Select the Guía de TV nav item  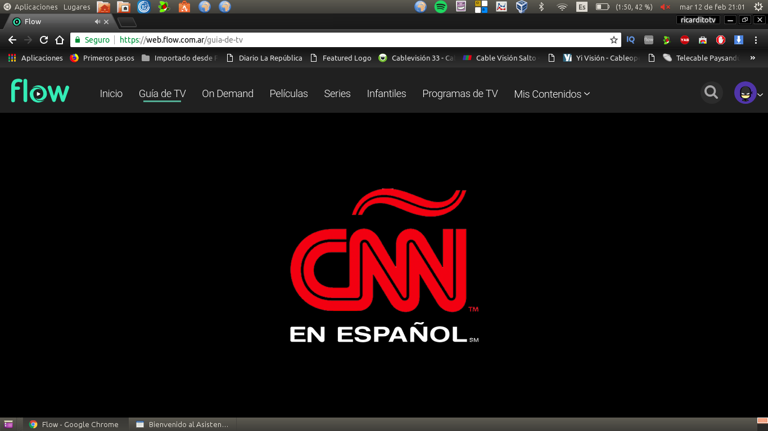tap(162, 94)
